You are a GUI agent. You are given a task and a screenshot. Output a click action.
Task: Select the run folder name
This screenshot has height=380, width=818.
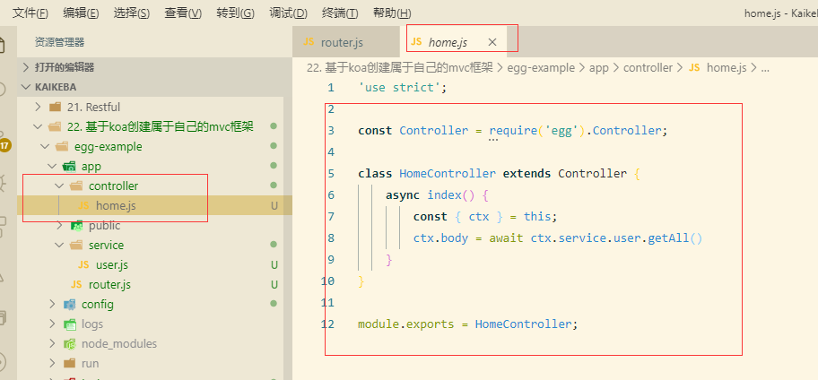pyautogui.click(x=91, y=363)
